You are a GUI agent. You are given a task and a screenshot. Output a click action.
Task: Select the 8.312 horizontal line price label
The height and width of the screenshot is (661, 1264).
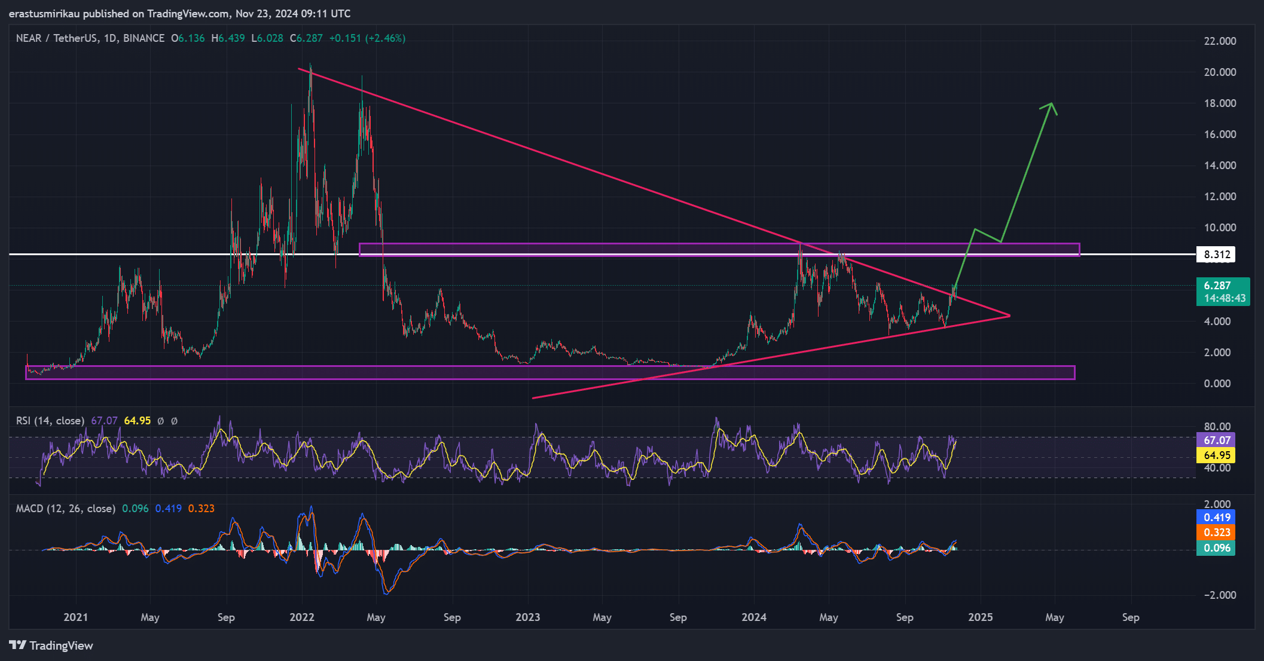coord(1216,255)
